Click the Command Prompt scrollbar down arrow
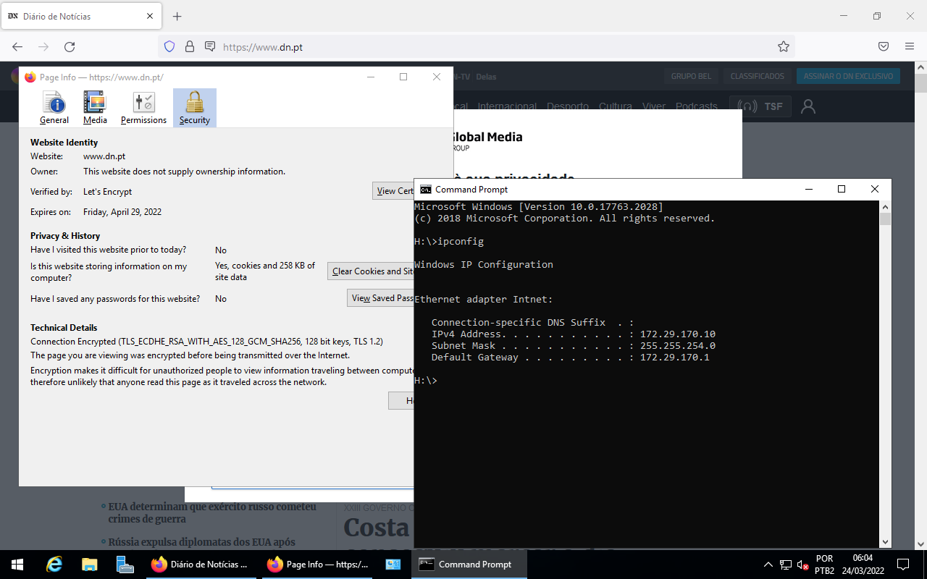The image size is (927, 579). click(x=885, y=541)
